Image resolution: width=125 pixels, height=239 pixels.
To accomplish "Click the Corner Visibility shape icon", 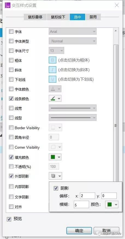I will coord(53,147).
